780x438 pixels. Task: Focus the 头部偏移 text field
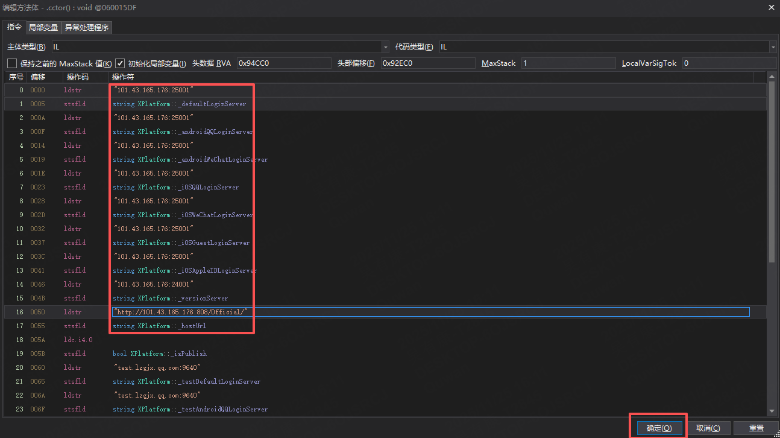[427, 63]
